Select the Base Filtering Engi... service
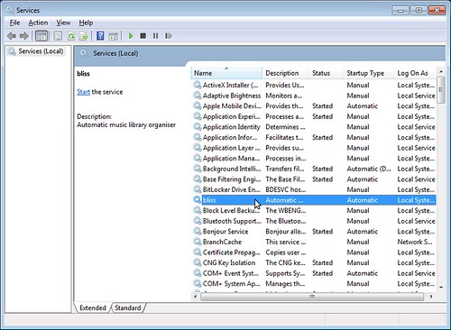 point(314,179)
